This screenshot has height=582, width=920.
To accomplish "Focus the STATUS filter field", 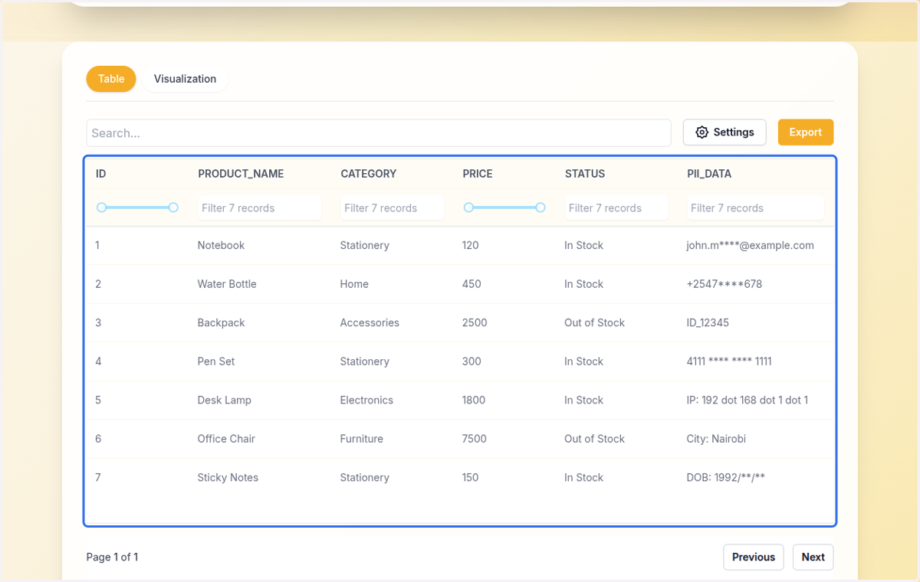I will (x=617, y=208).
